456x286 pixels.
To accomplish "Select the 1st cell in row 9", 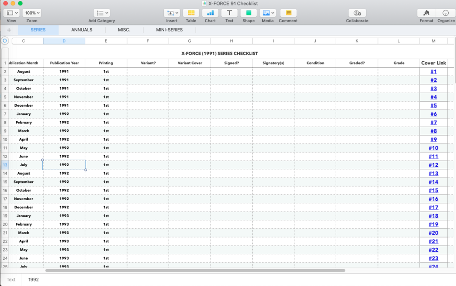I will pos(106,131).
